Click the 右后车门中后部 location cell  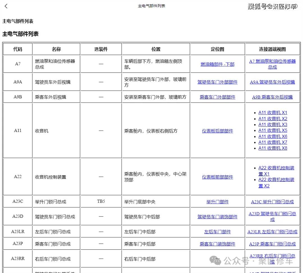tap(156, 259)
